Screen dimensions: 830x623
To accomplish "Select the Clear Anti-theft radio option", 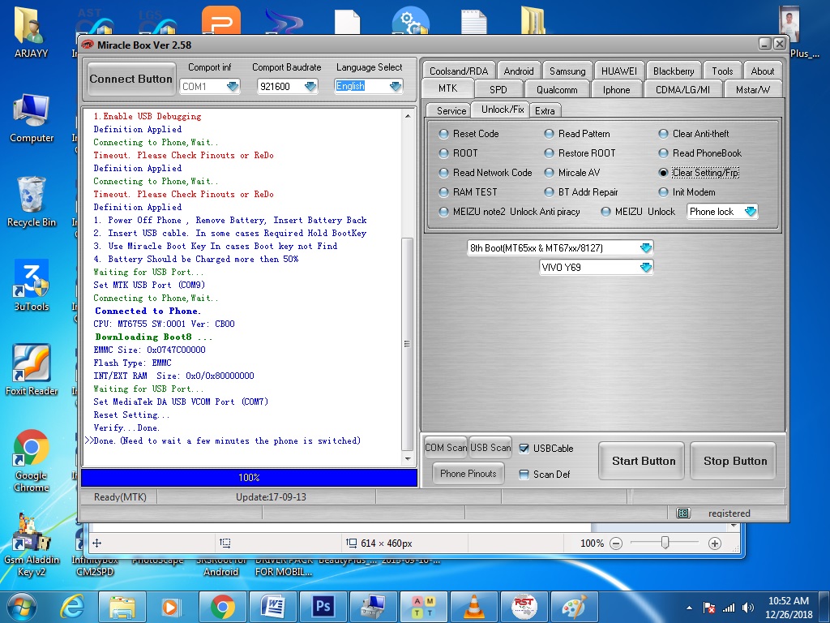I will click(x=663, y=134).
